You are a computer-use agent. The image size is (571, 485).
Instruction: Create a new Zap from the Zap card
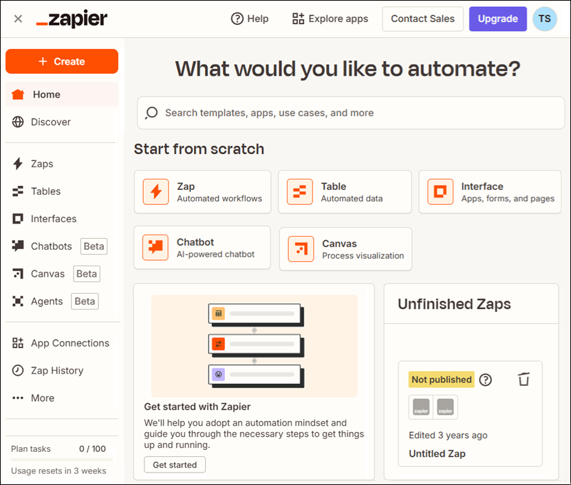[x=202, y=192]
